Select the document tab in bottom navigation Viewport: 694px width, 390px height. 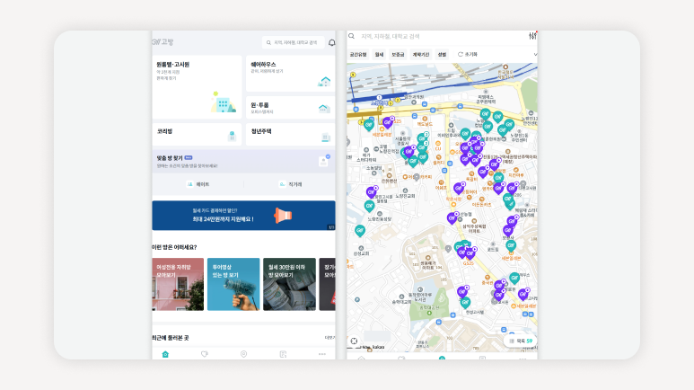[283, 354]
